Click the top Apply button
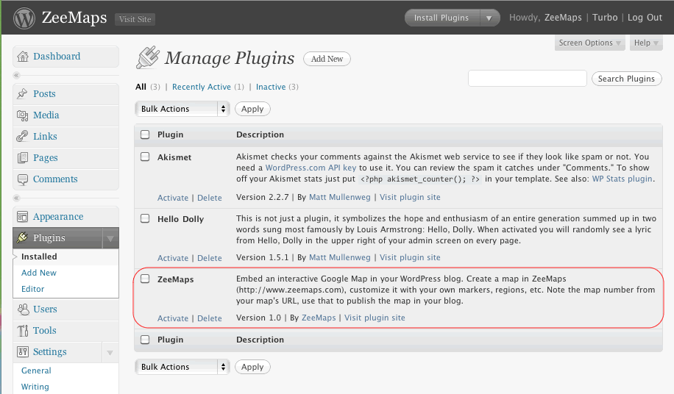 coord(252,109)
